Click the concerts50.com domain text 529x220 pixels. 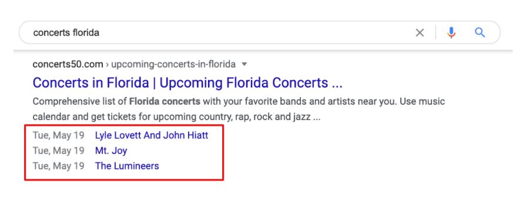coord(68,64)
